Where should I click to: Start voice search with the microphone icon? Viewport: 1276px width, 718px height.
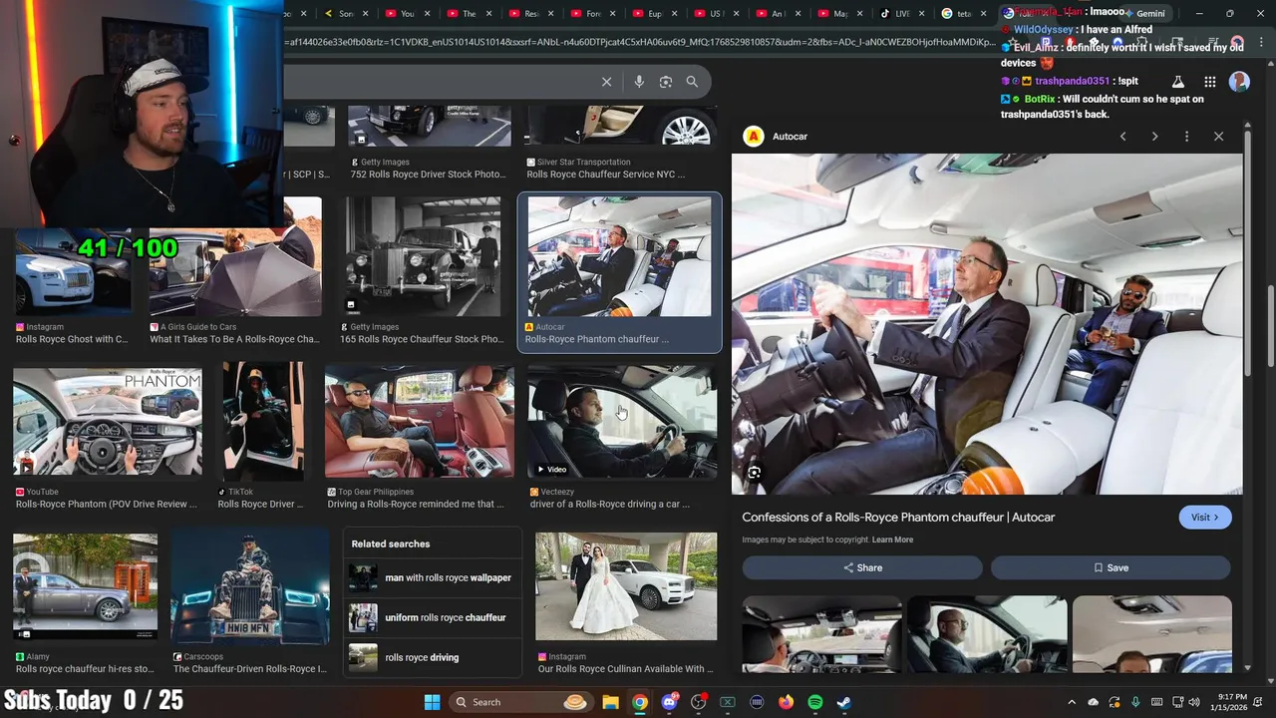[639, 82]
